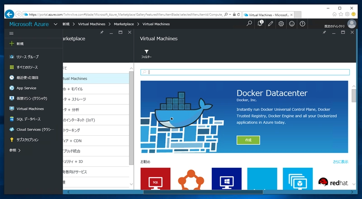Click the さらに表示 link
This screenshot has width=362, height=199.
(341, 161)
